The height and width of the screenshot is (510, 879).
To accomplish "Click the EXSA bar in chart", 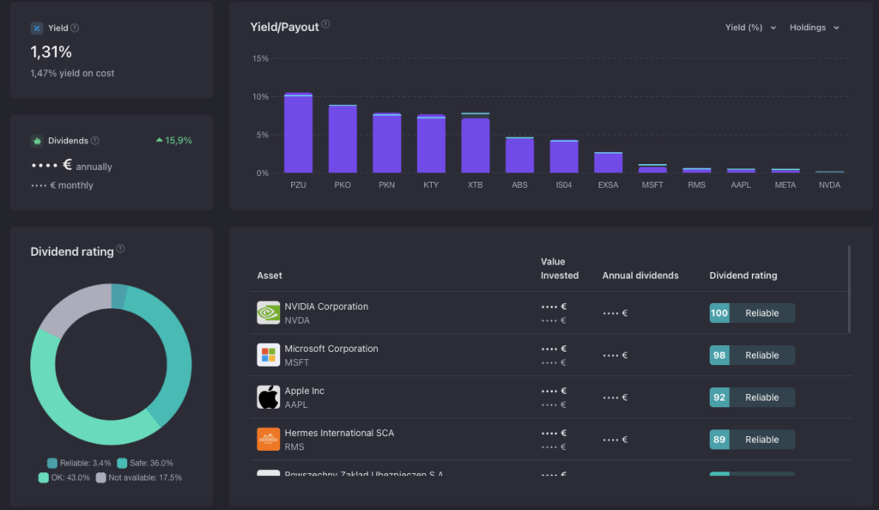I will point(609,162).
